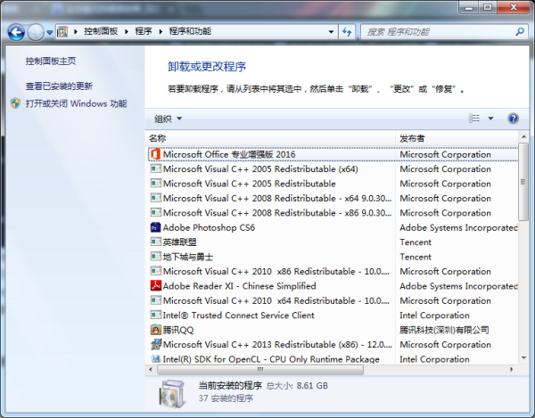The width and height of the screenshot is (535, 418).
Task: Select Visual C++ 2008 Redistributable x64 entry
Action: [x=277, y=199]
